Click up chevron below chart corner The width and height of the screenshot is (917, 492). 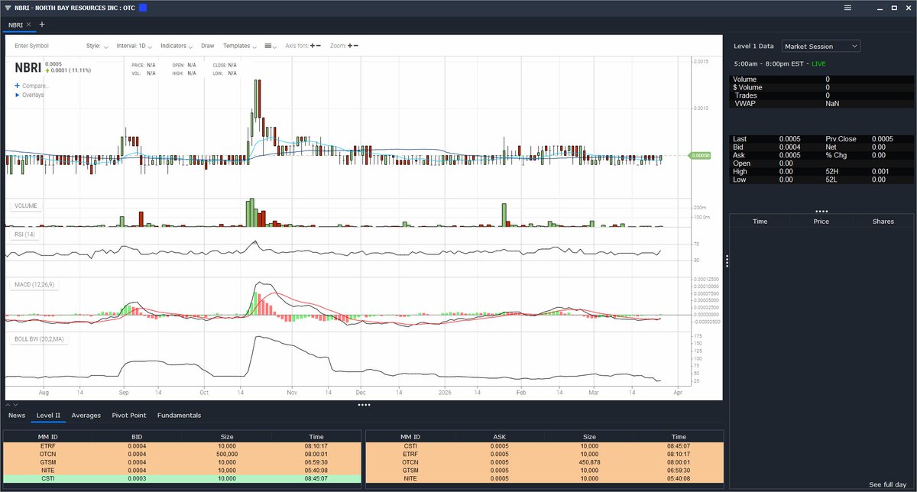[8, 405]
